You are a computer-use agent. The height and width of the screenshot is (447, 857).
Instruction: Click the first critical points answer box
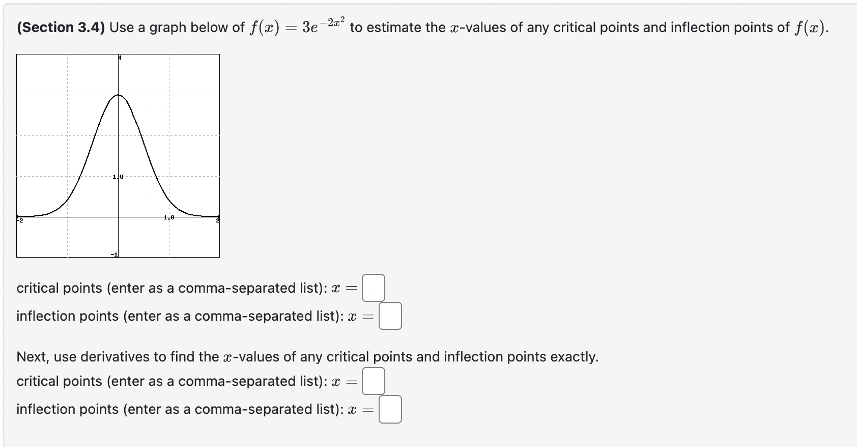373,288
